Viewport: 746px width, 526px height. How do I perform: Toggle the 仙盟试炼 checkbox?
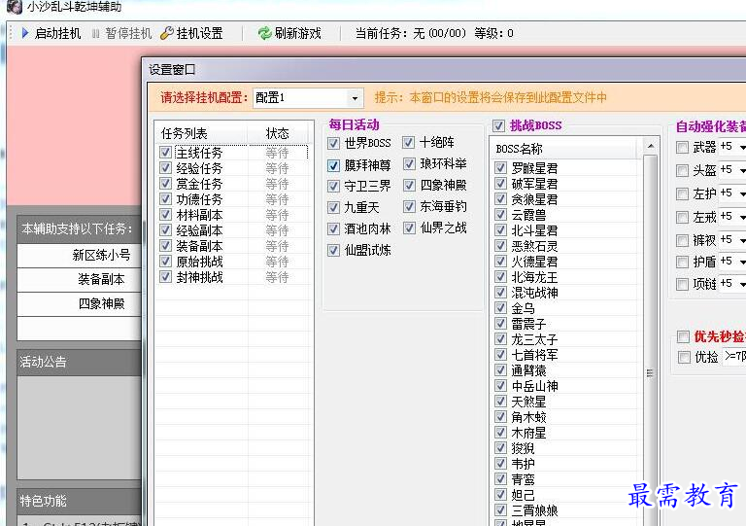(333, 251)
